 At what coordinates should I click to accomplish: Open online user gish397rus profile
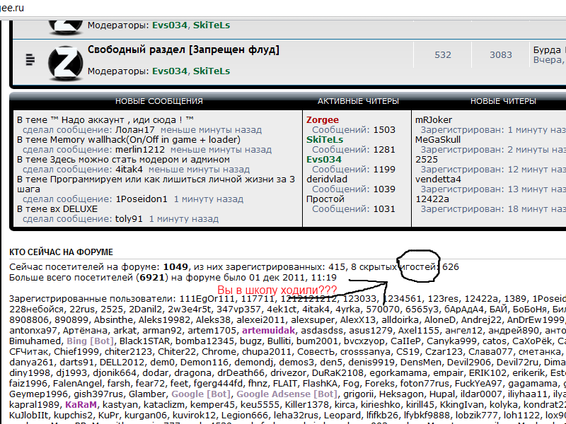point(98,394)
